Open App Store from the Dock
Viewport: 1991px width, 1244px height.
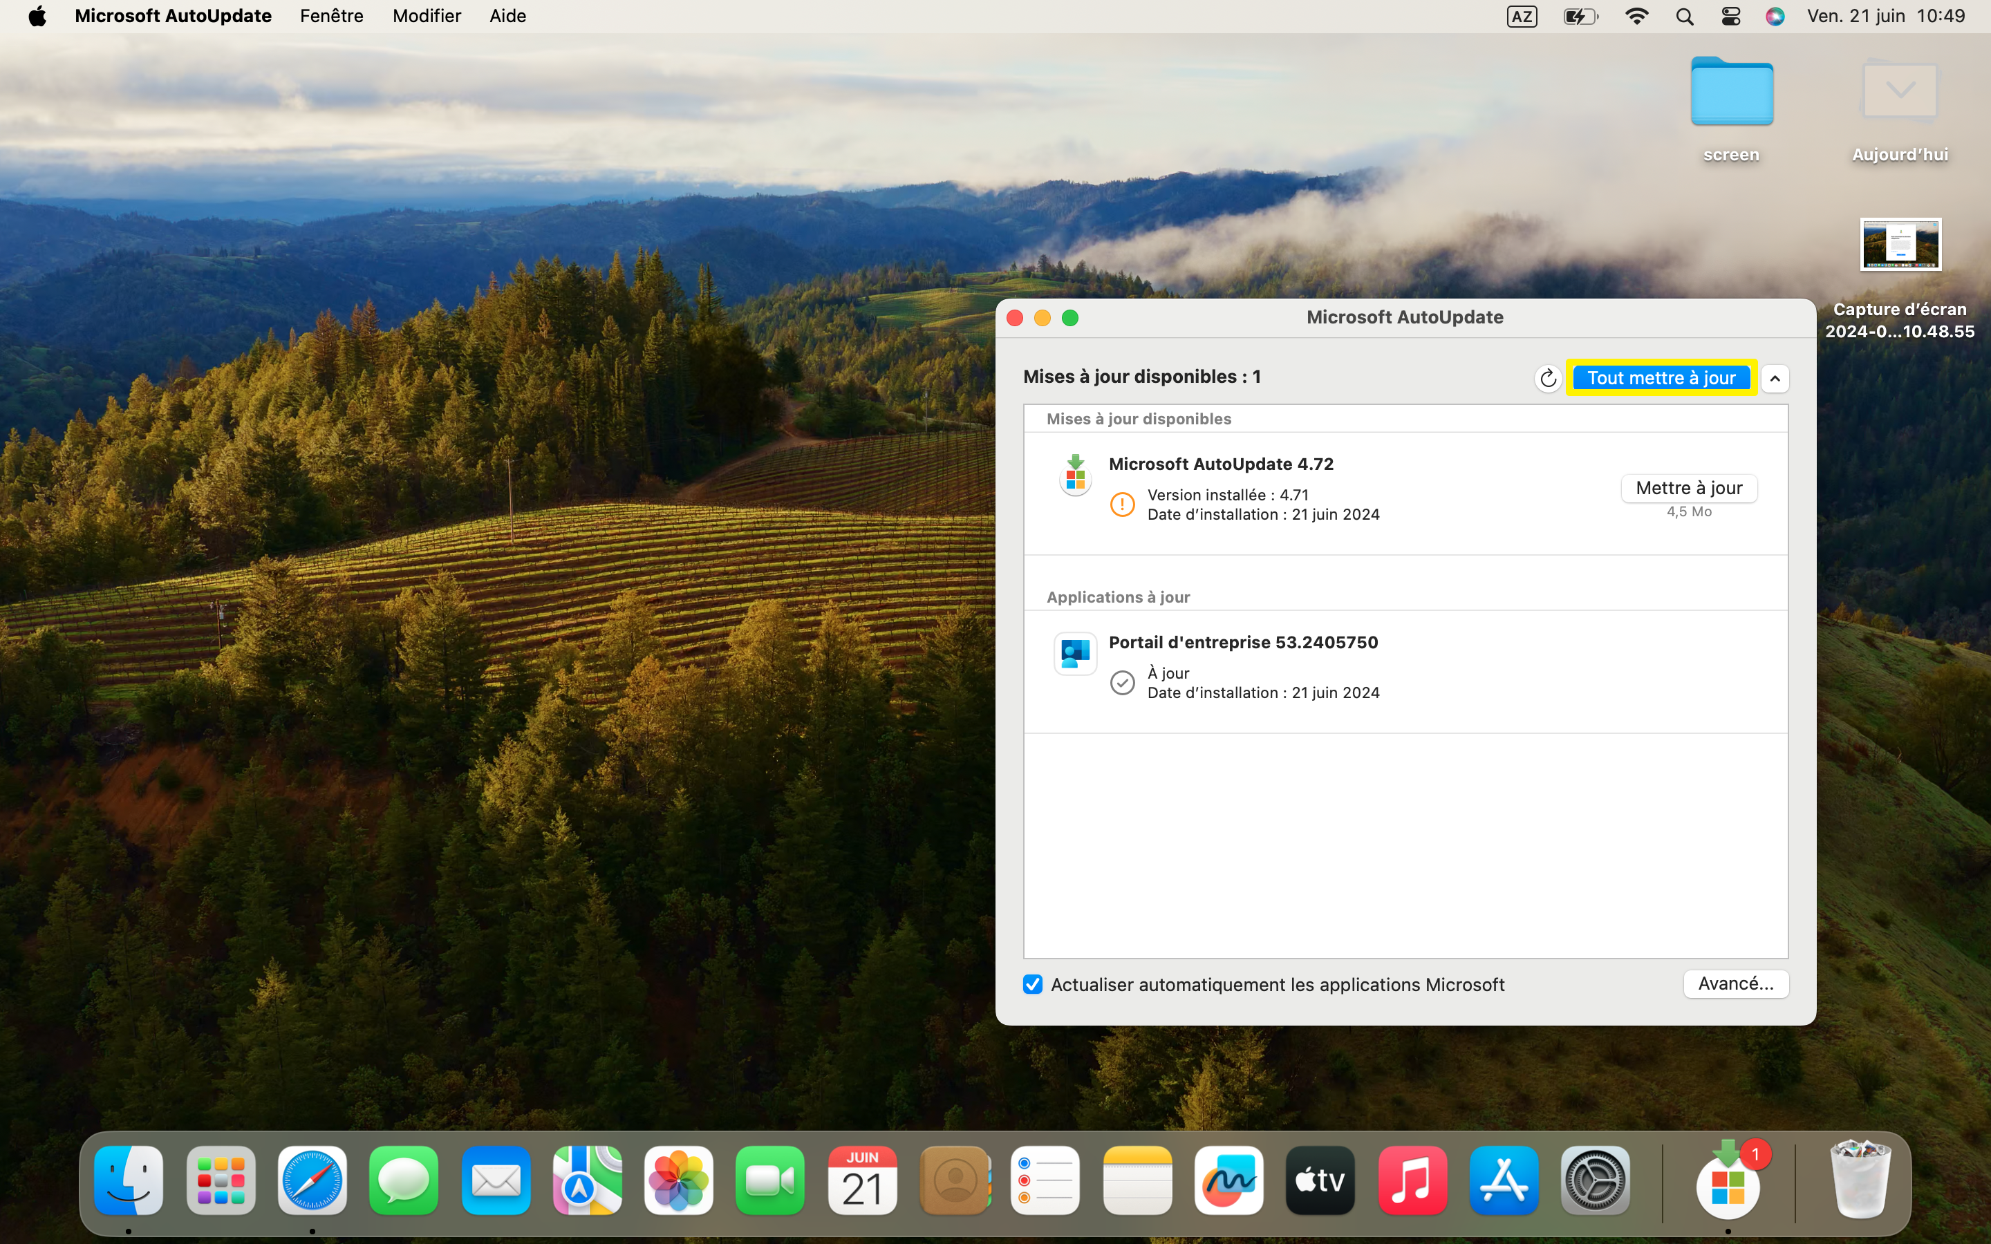[1504, 1180]
